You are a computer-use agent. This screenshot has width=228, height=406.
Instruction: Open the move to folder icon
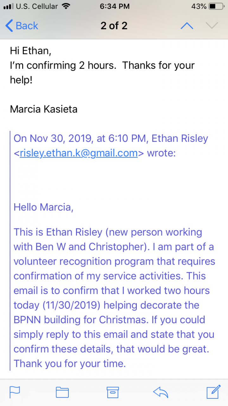click(62, 392)
